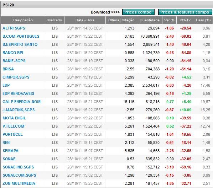Screen dimensions: 213x188
Task: Click PORTUCEL quantity 154,818
Action: (152, 134)
